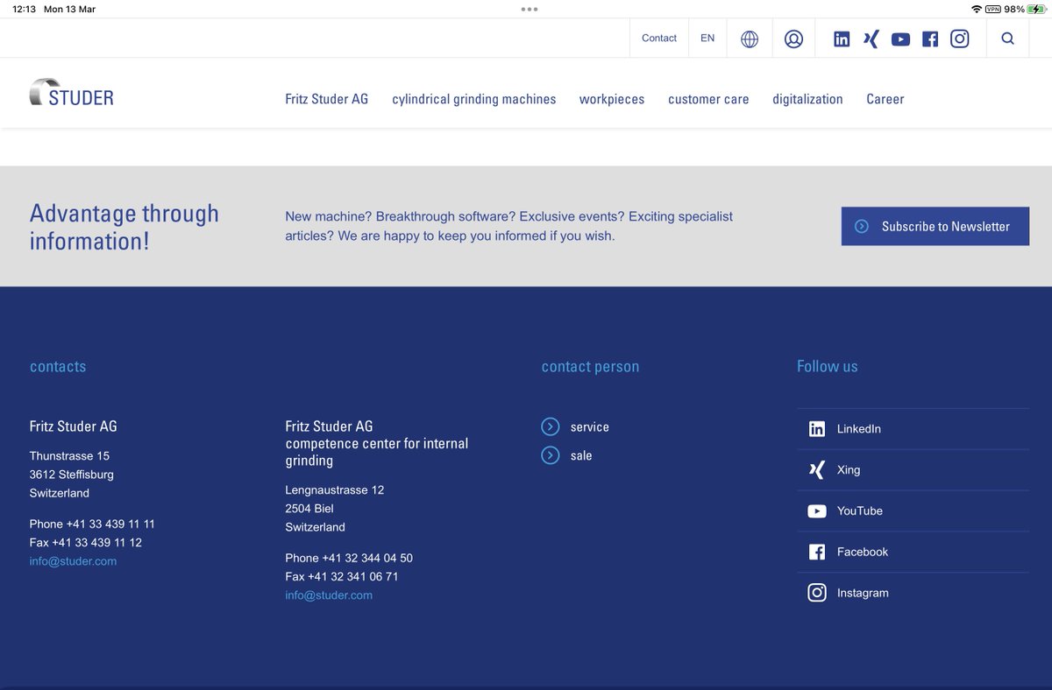Open YouTube icon in top header
Viewport: 1052px width, 690px height.
pyautogui.click(x=900, y=39)
